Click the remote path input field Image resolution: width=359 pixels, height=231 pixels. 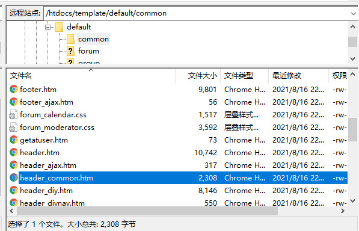pos(197,13)
